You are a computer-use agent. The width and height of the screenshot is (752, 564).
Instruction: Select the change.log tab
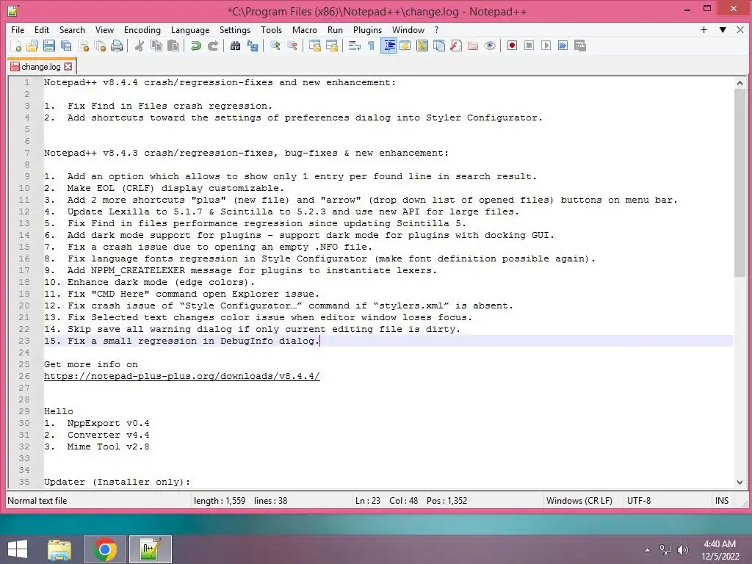tap(42, 67)
